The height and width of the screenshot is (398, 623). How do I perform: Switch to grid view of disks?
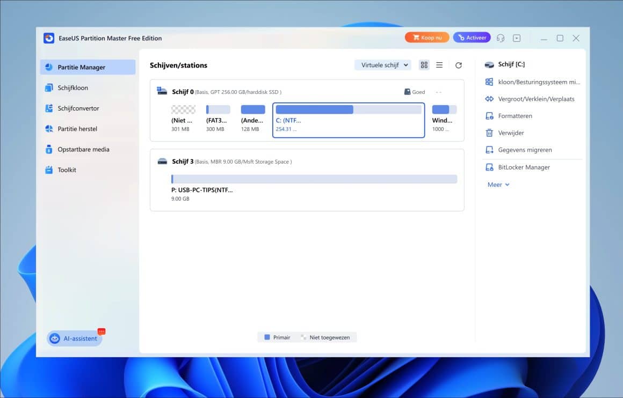pos(424,64)
